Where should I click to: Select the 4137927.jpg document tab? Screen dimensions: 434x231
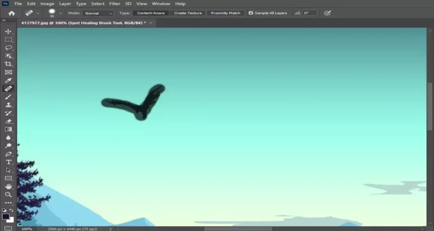(x=83, y=23)
